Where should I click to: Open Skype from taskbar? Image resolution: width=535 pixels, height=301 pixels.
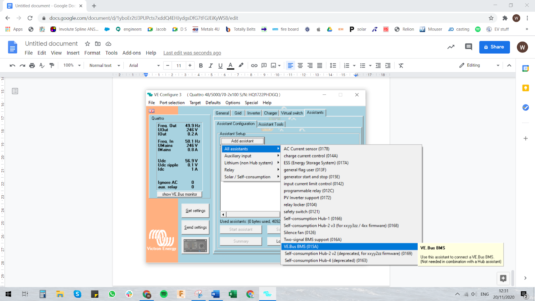point(78,294)
